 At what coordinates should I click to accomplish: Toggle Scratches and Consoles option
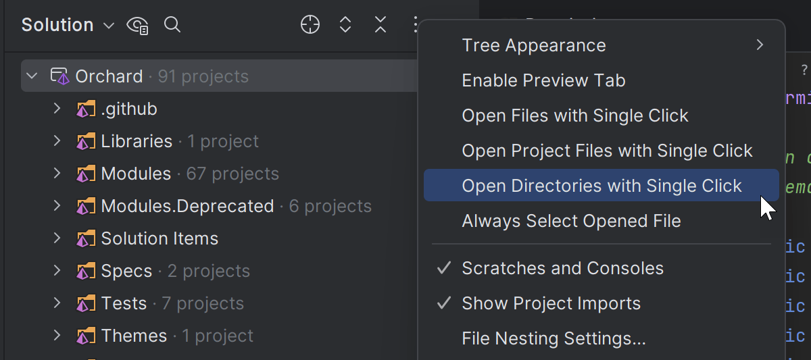coord(562,268)
